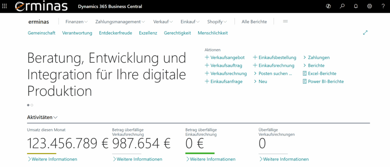Image resolution: width=390 pixels, height=167 pixels.
Task: Open the Finanzen dropdown menu
Action: point(77,22)
